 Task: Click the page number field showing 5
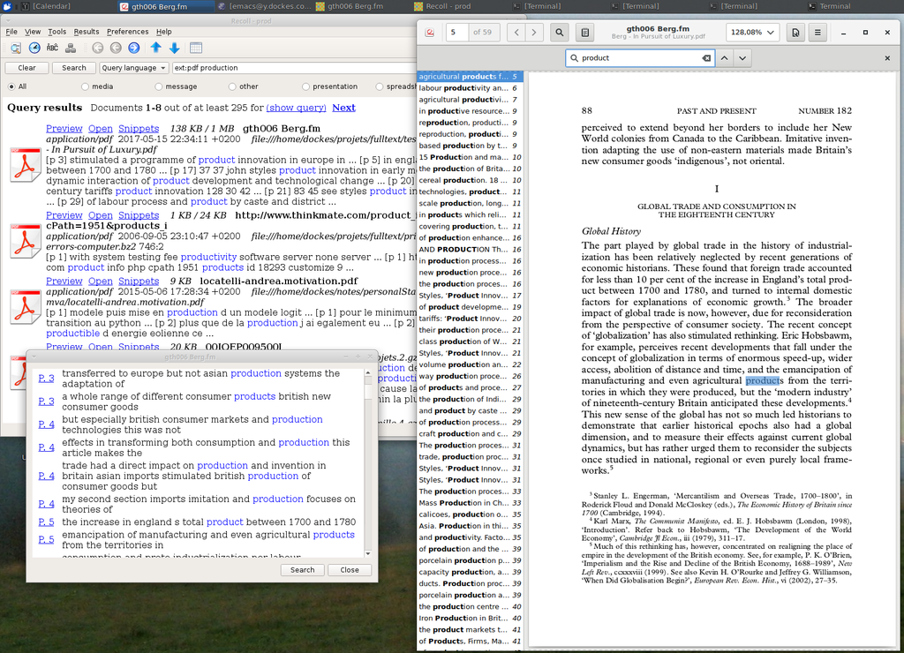[x=456, y=33]
